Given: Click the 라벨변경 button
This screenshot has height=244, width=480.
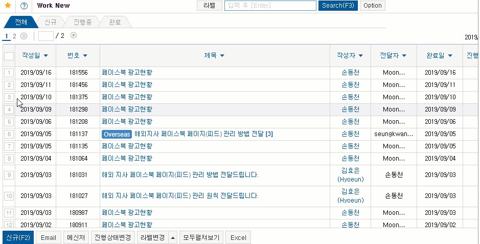Looking at the screenshot, I should tap(153, 237).
